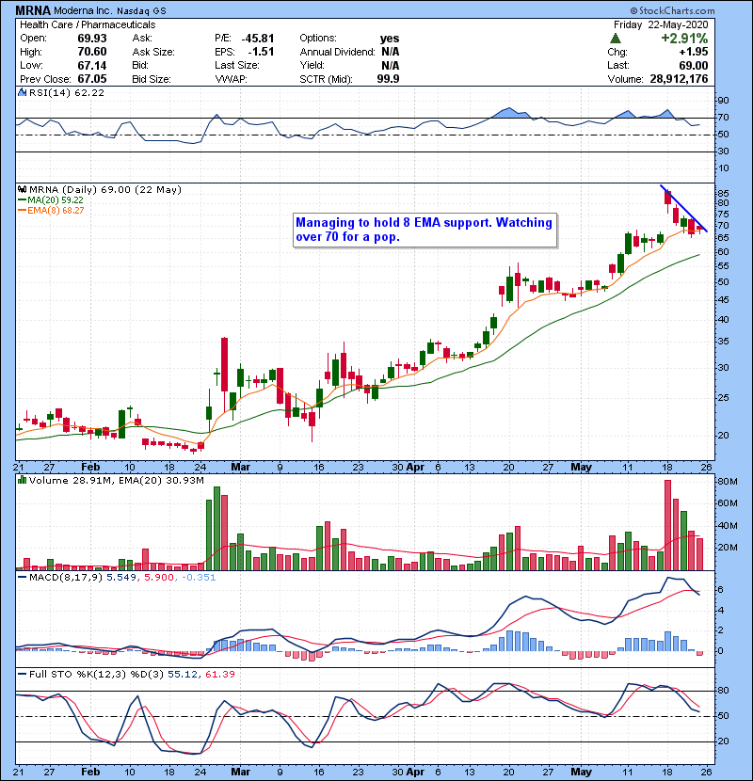Click the Full STO legend line marker
The height and width of the screenshot is (781, 753).
(x=23, y=675)
